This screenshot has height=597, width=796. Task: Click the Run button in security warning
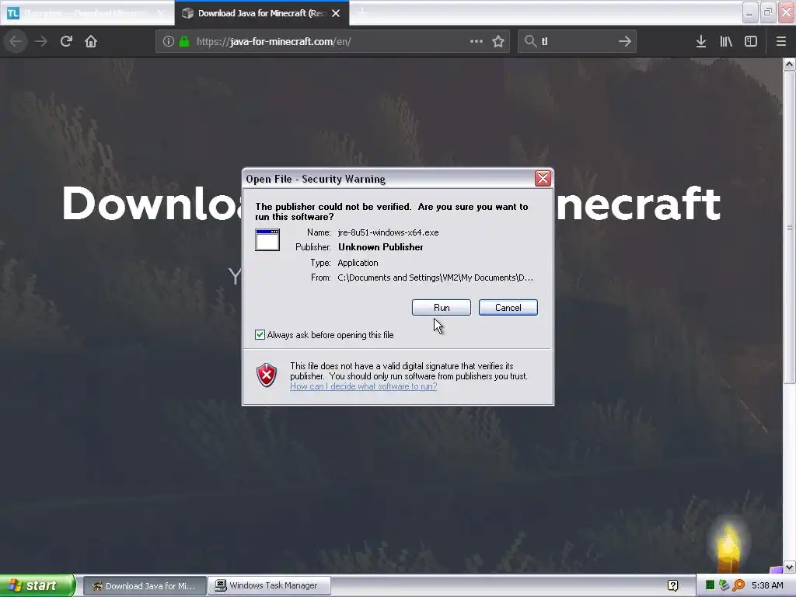point(442,308)
